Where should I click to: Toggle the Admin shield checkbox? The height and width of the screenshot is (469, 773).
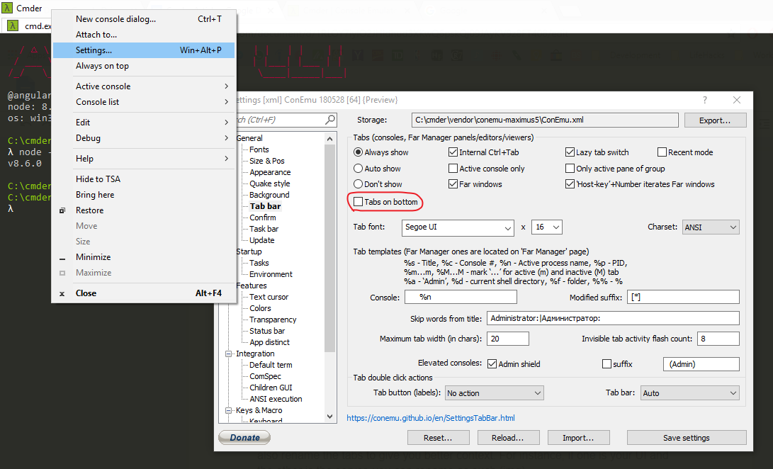tap(492, 364)
